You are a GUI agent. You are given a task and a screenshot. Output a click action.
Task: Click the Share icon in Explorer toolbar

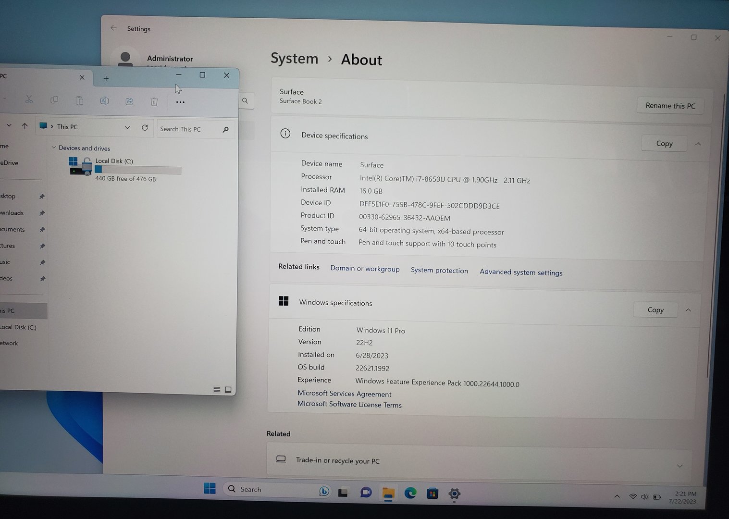(129, 101)
